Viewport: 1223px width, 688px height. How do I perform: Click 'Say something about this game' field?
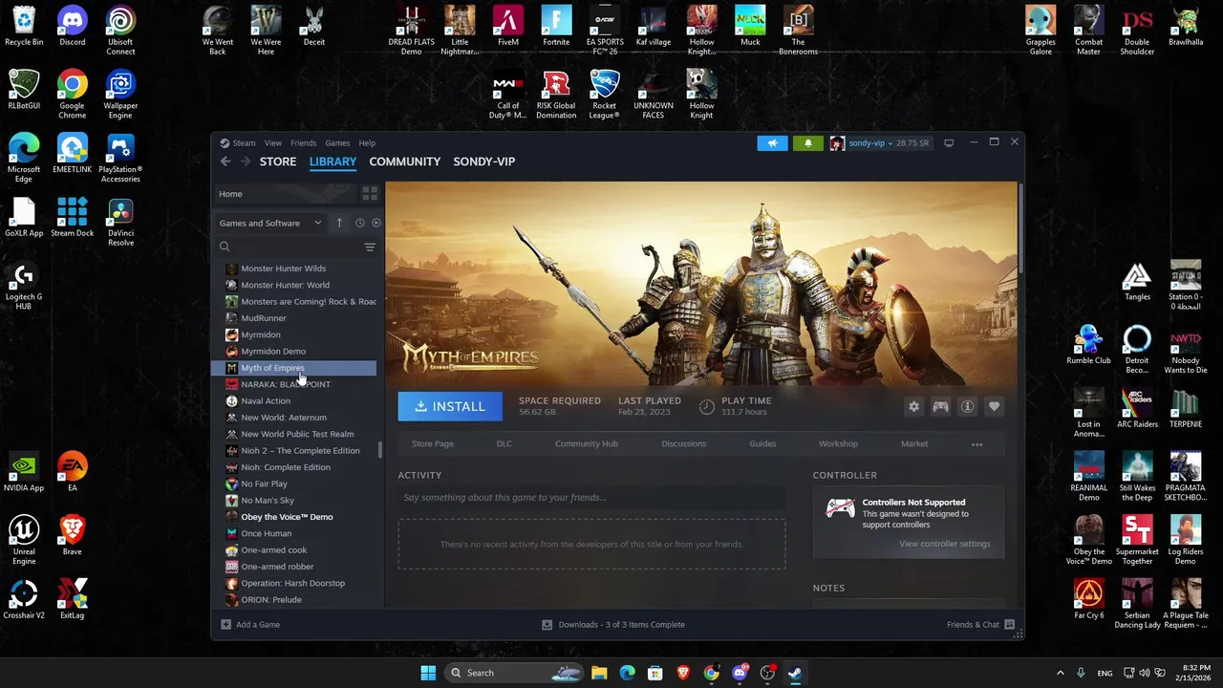pyautogui.click(x=592, y=498)
